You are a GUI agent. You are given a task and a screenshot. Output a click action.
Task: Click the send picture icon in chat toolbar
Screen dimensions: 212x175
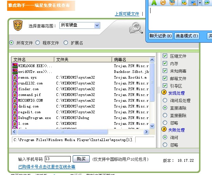click(184, 3)
